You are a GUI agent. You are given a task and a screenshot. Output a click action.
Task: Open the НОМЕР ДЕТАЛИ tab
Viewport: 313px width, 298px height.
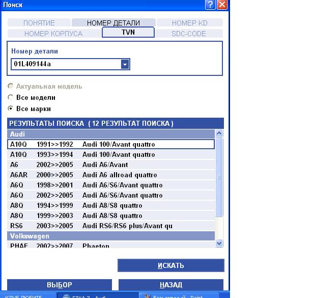coord(113,23)
